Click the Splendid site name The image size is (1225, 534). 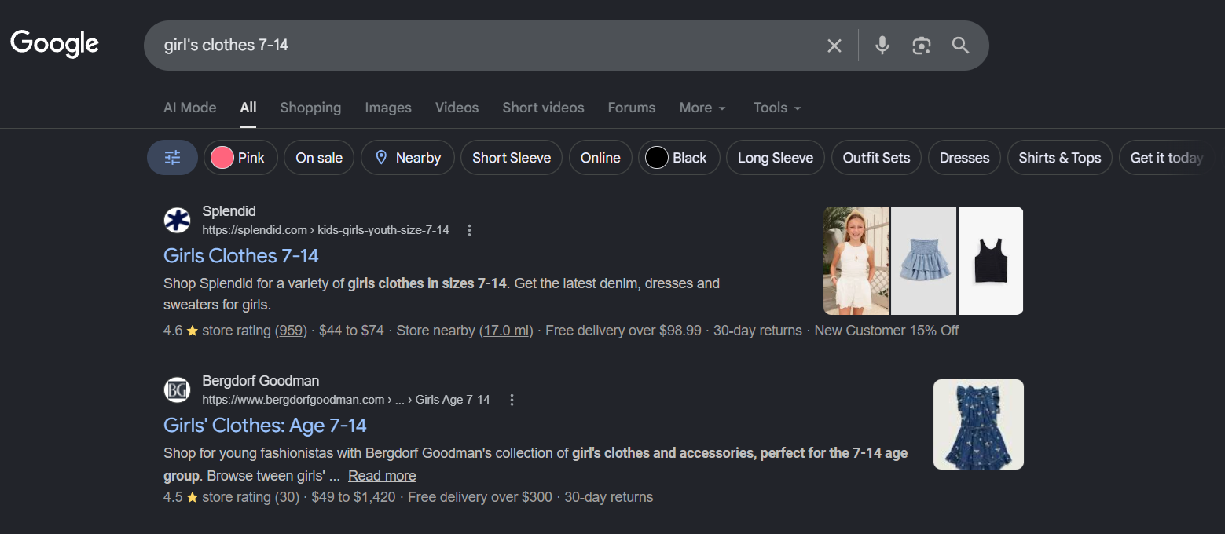[229, 211]
